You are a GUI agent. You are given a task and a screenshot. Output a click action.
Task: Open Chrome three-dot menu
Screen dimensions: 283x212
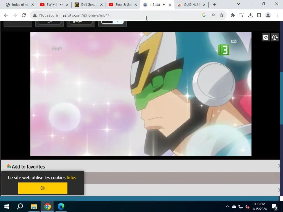[277, 15]
